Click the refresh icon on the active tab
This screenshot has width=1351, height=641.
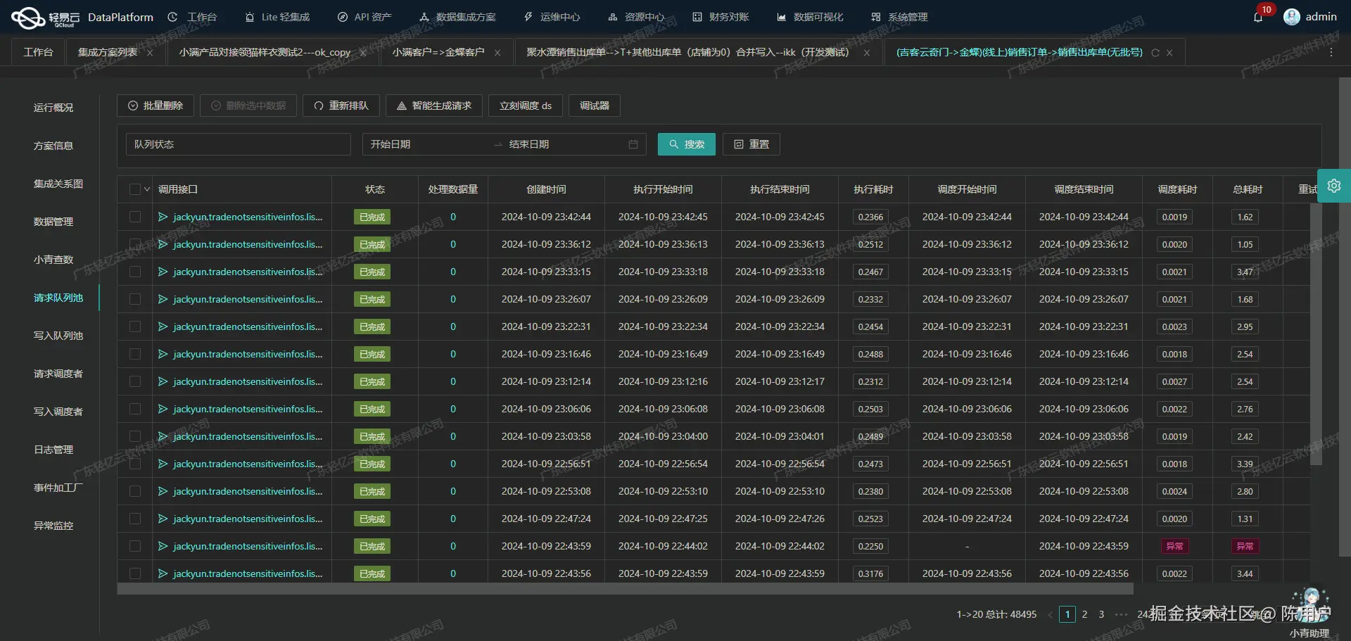tap(1155, 53)
